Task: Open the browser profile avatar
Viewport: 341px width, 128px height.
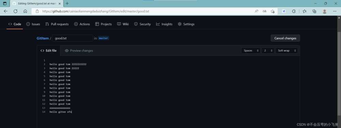Action: click(325, 11)
